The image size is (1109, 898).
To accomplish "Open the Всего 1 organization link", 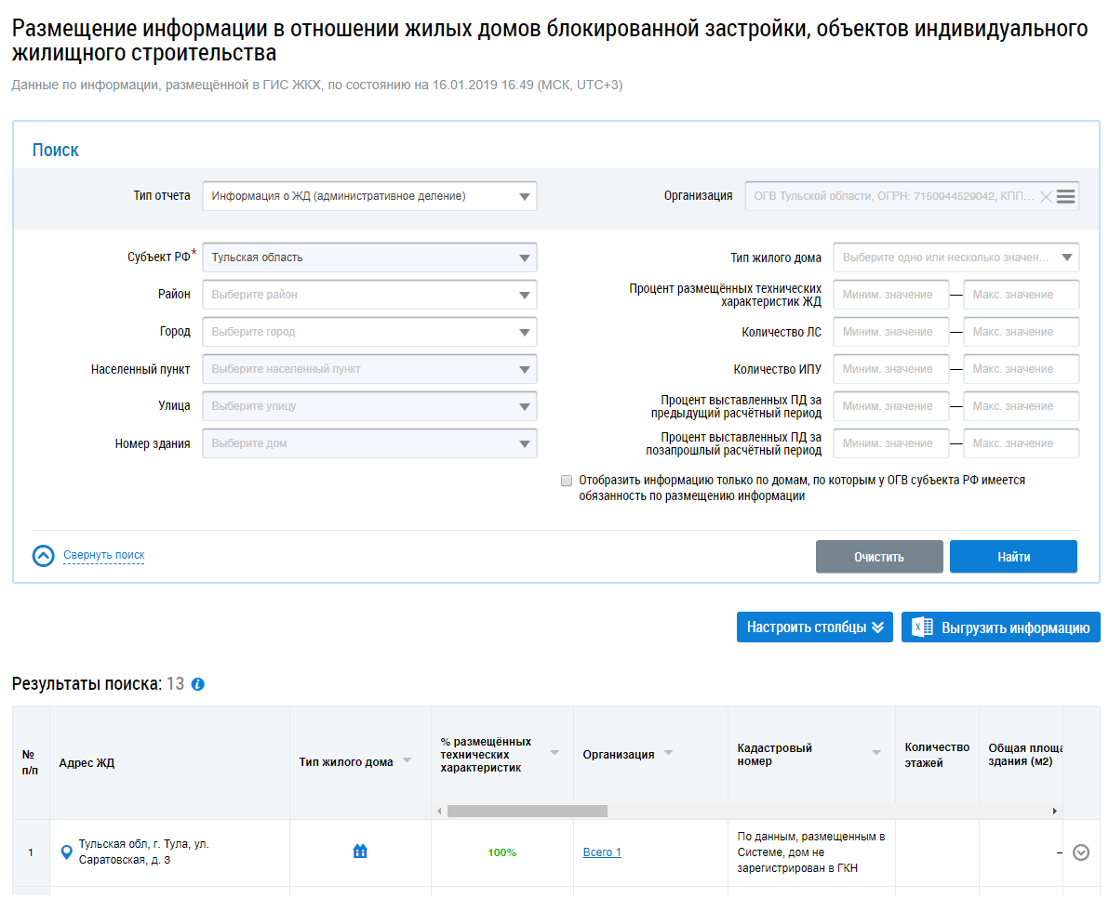I will (x=602, y=852).
